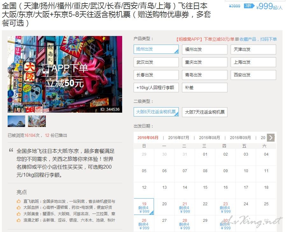Select departure date June 23
Screen dimensions: 286x232
pos(226,207)
